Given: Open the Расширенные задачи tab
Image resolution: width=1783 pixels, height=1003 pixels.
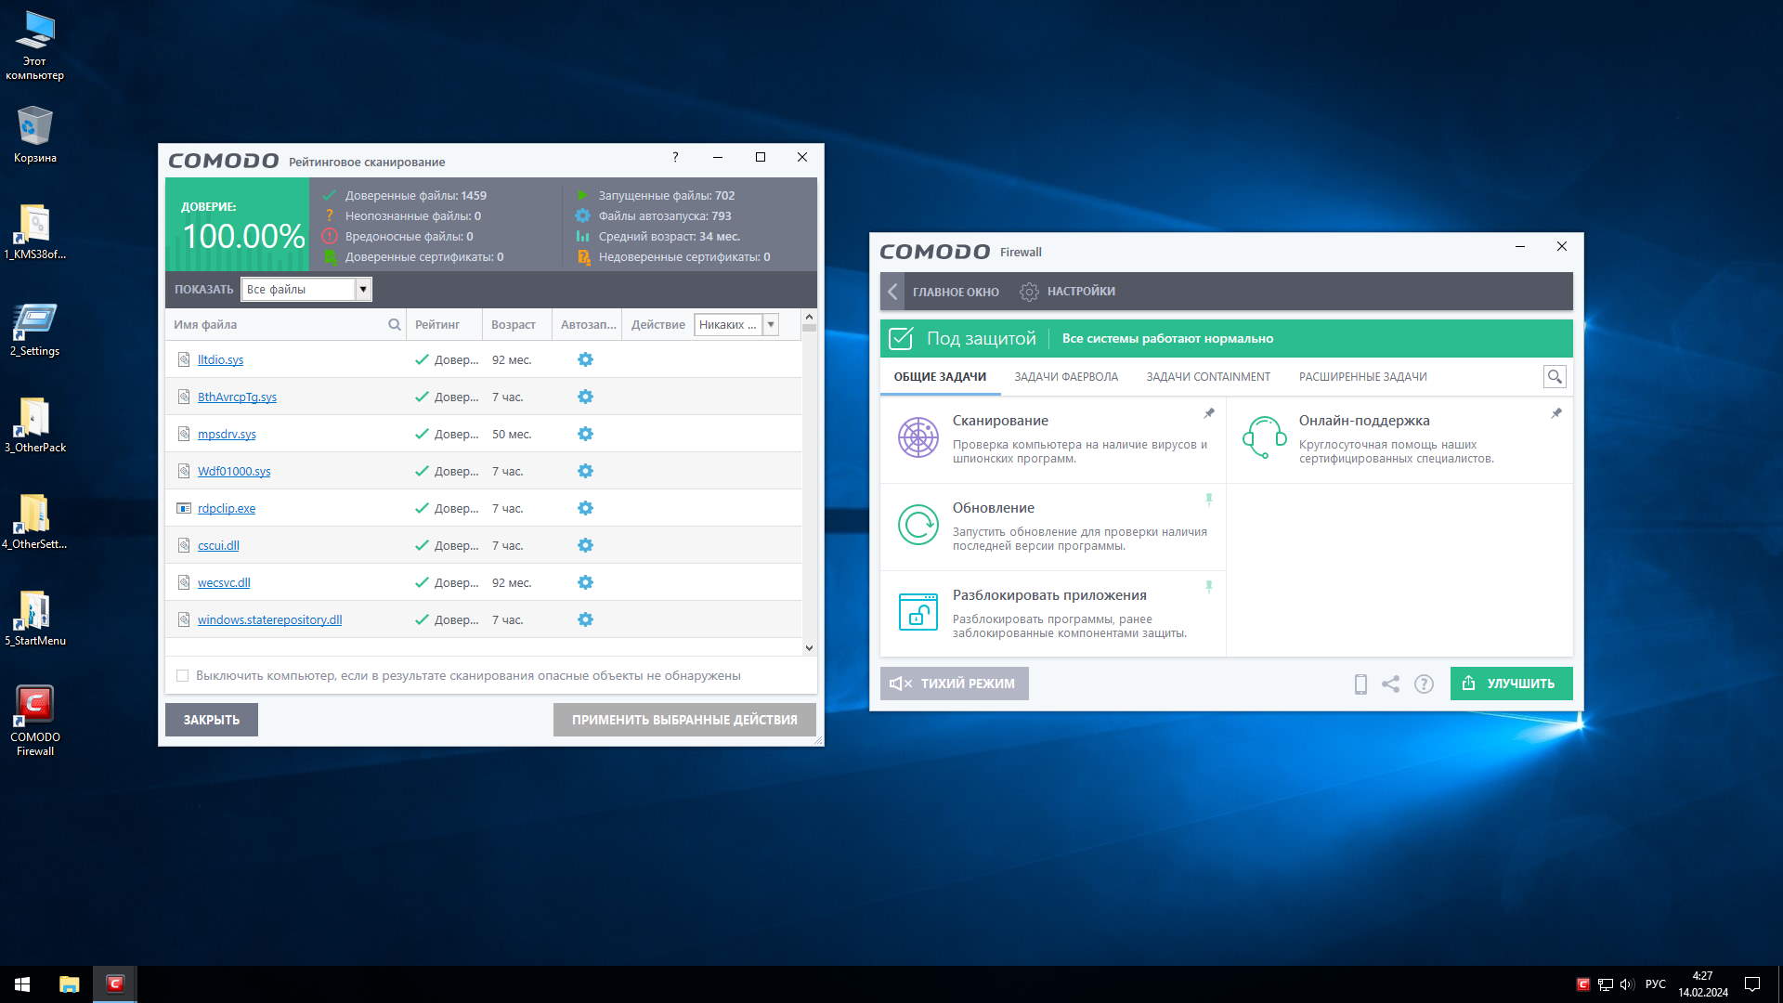Looking at the screenshot, I should tap(1361, 377).
